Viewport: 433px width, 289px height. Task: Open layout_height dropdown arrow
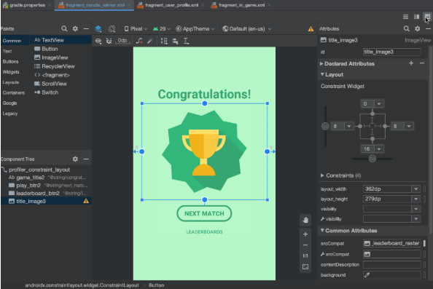pos(416,199)
